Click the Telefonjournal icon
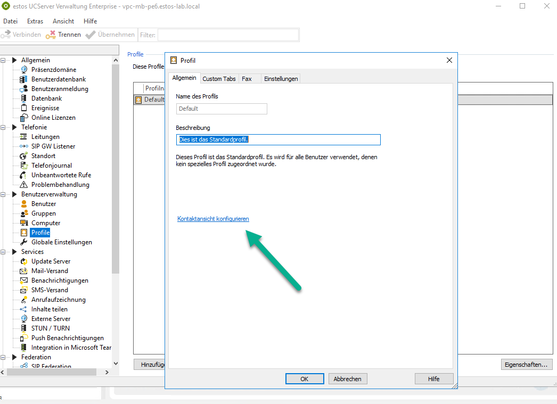This screenshot has width=557, height=404. coord(23,166)
